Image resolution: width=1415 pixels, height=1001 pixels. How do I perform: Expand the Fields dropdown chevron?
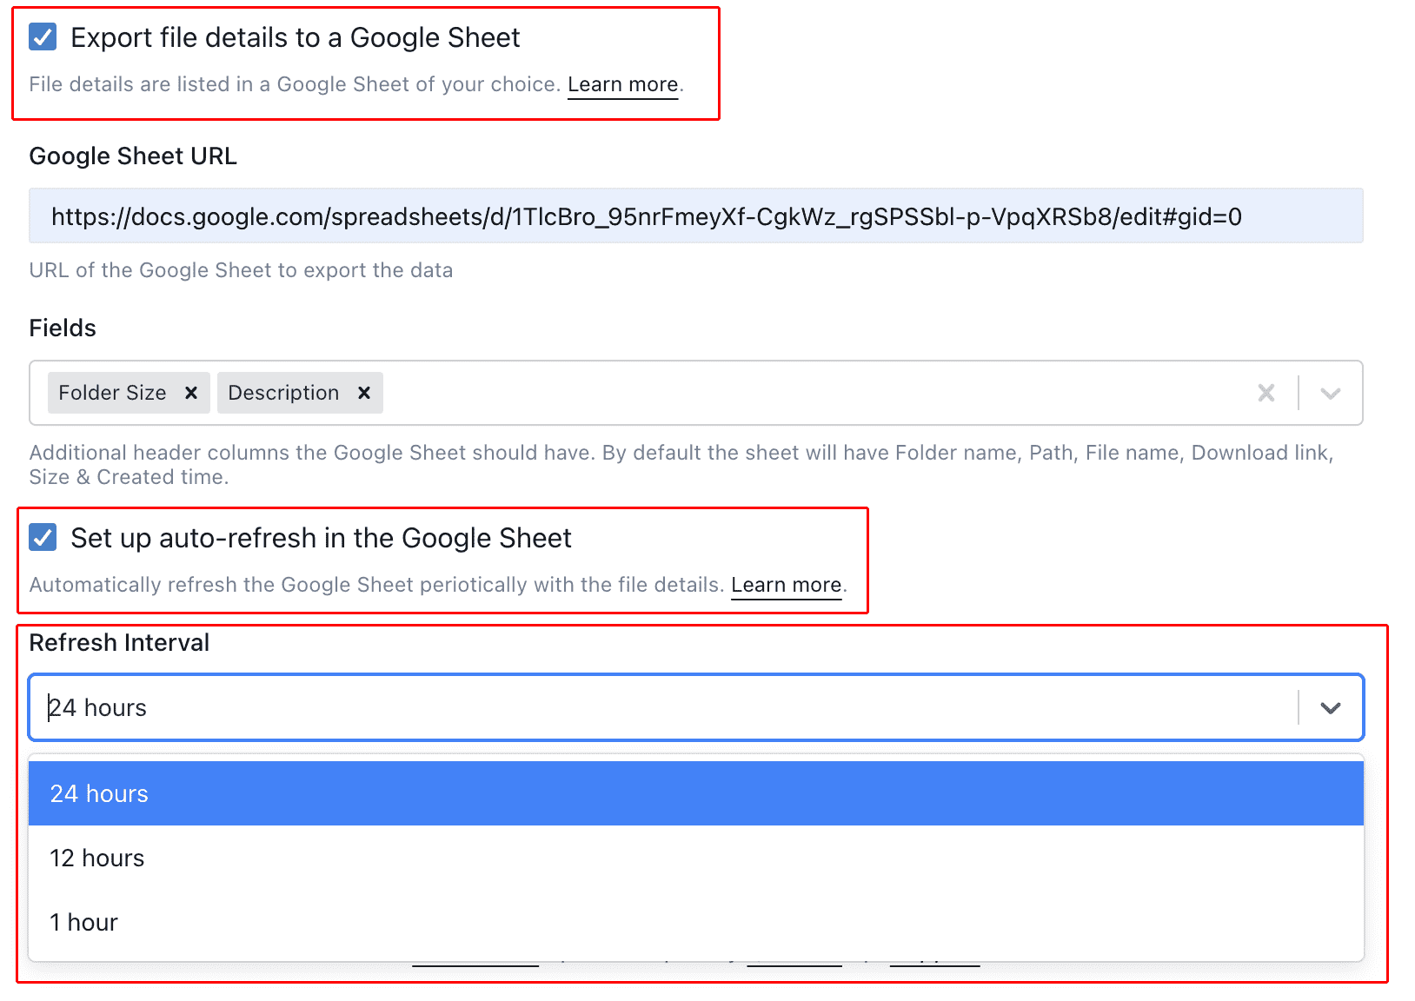[1330, 393]
